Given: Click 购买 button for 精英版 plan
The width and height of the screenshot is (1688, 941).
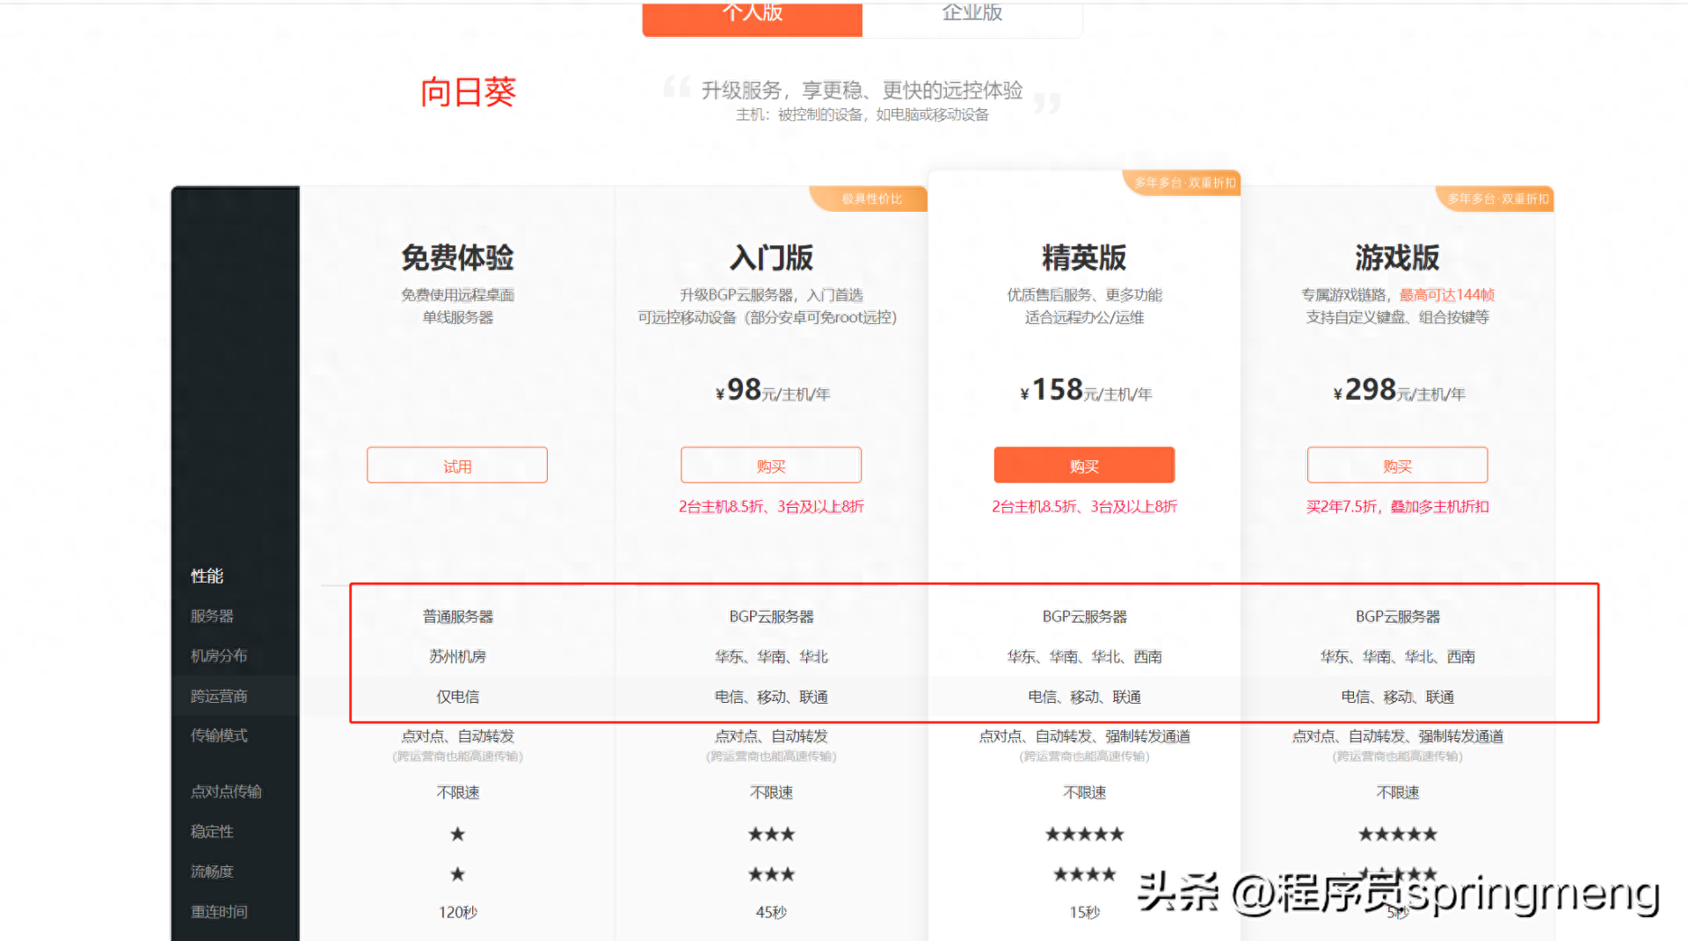Looking at the screenshot, I should pyautogui.click(x=1084, y=466).
